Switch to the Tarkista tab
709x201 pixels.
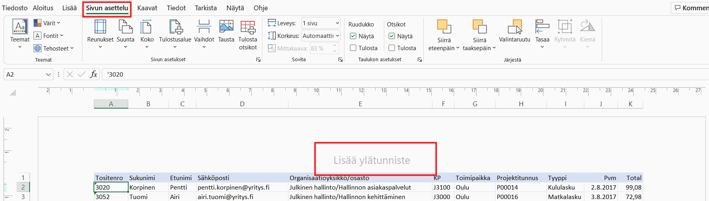pos(206,8)
